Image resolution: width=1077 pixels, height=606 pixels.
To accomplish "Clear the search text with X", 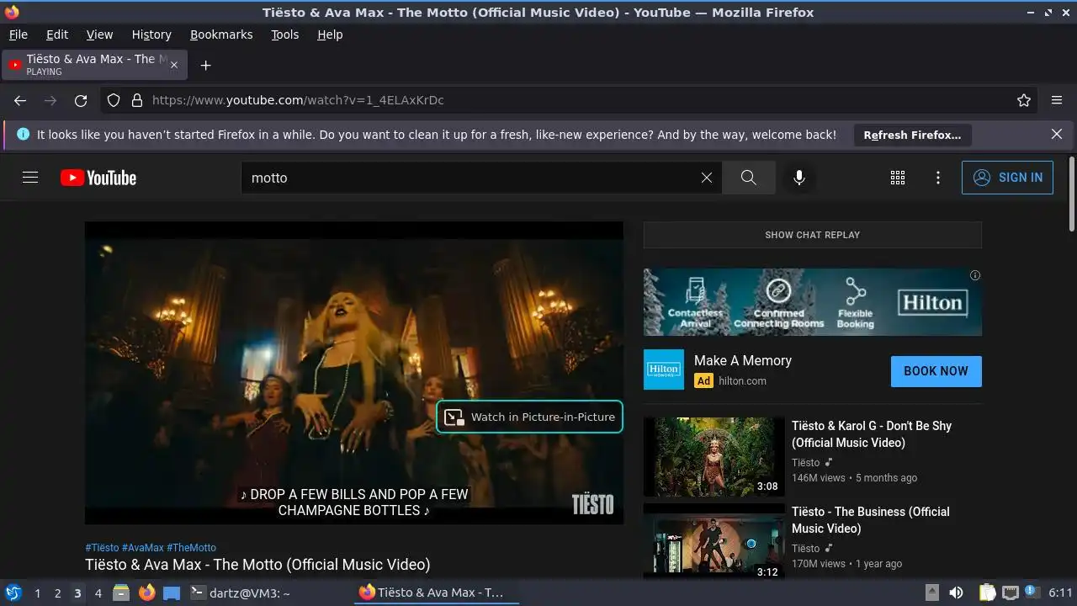I will 707,178.
